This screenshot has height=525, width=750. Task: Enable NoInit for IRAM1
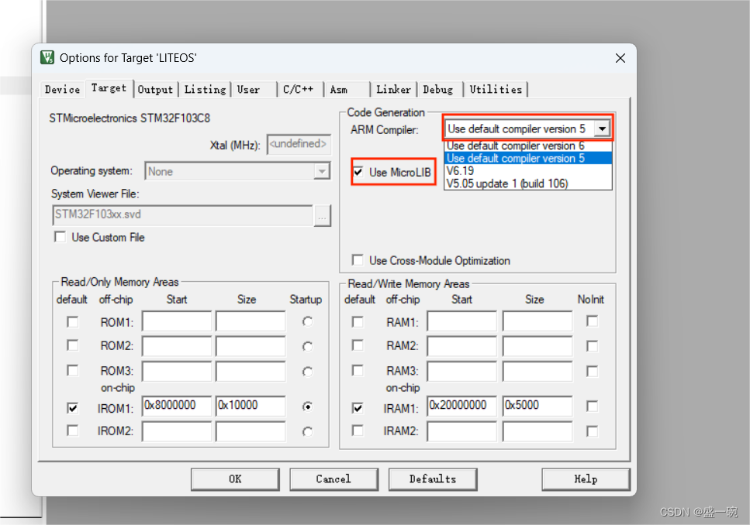tap(592, 406)
